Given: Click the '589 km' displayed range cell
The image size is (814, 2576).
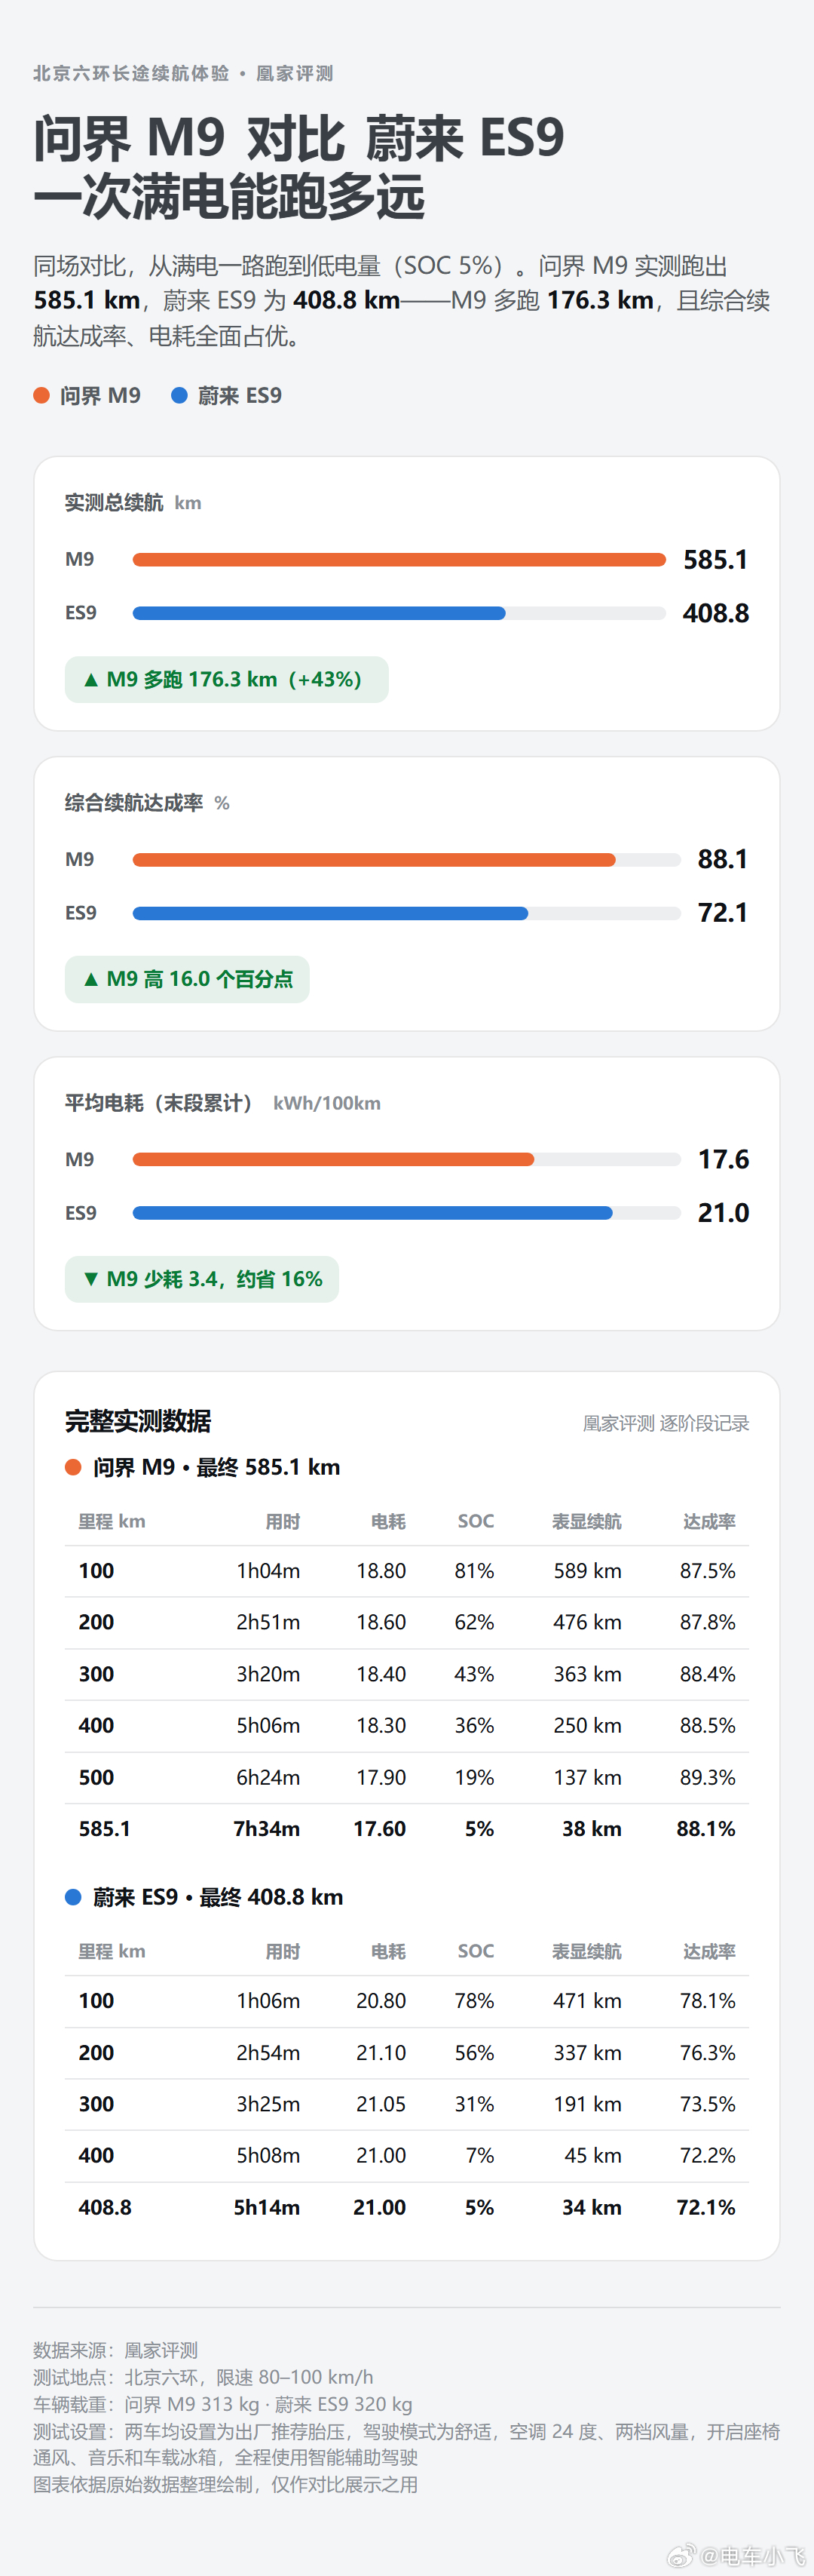Looking at the screenshot, I should (587, 1571).
